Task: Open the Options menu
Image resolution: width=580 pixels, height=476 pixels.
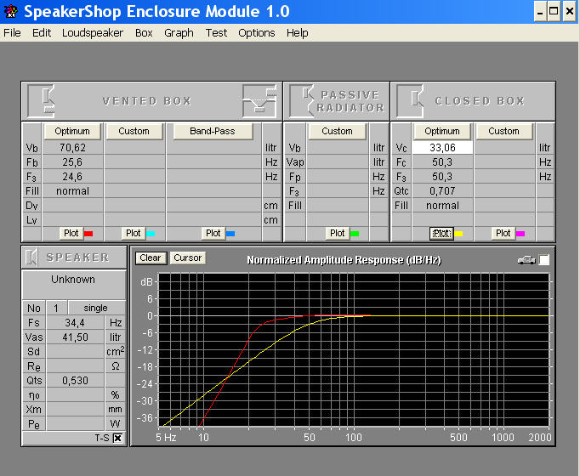Action: click(x=257, y=33)
